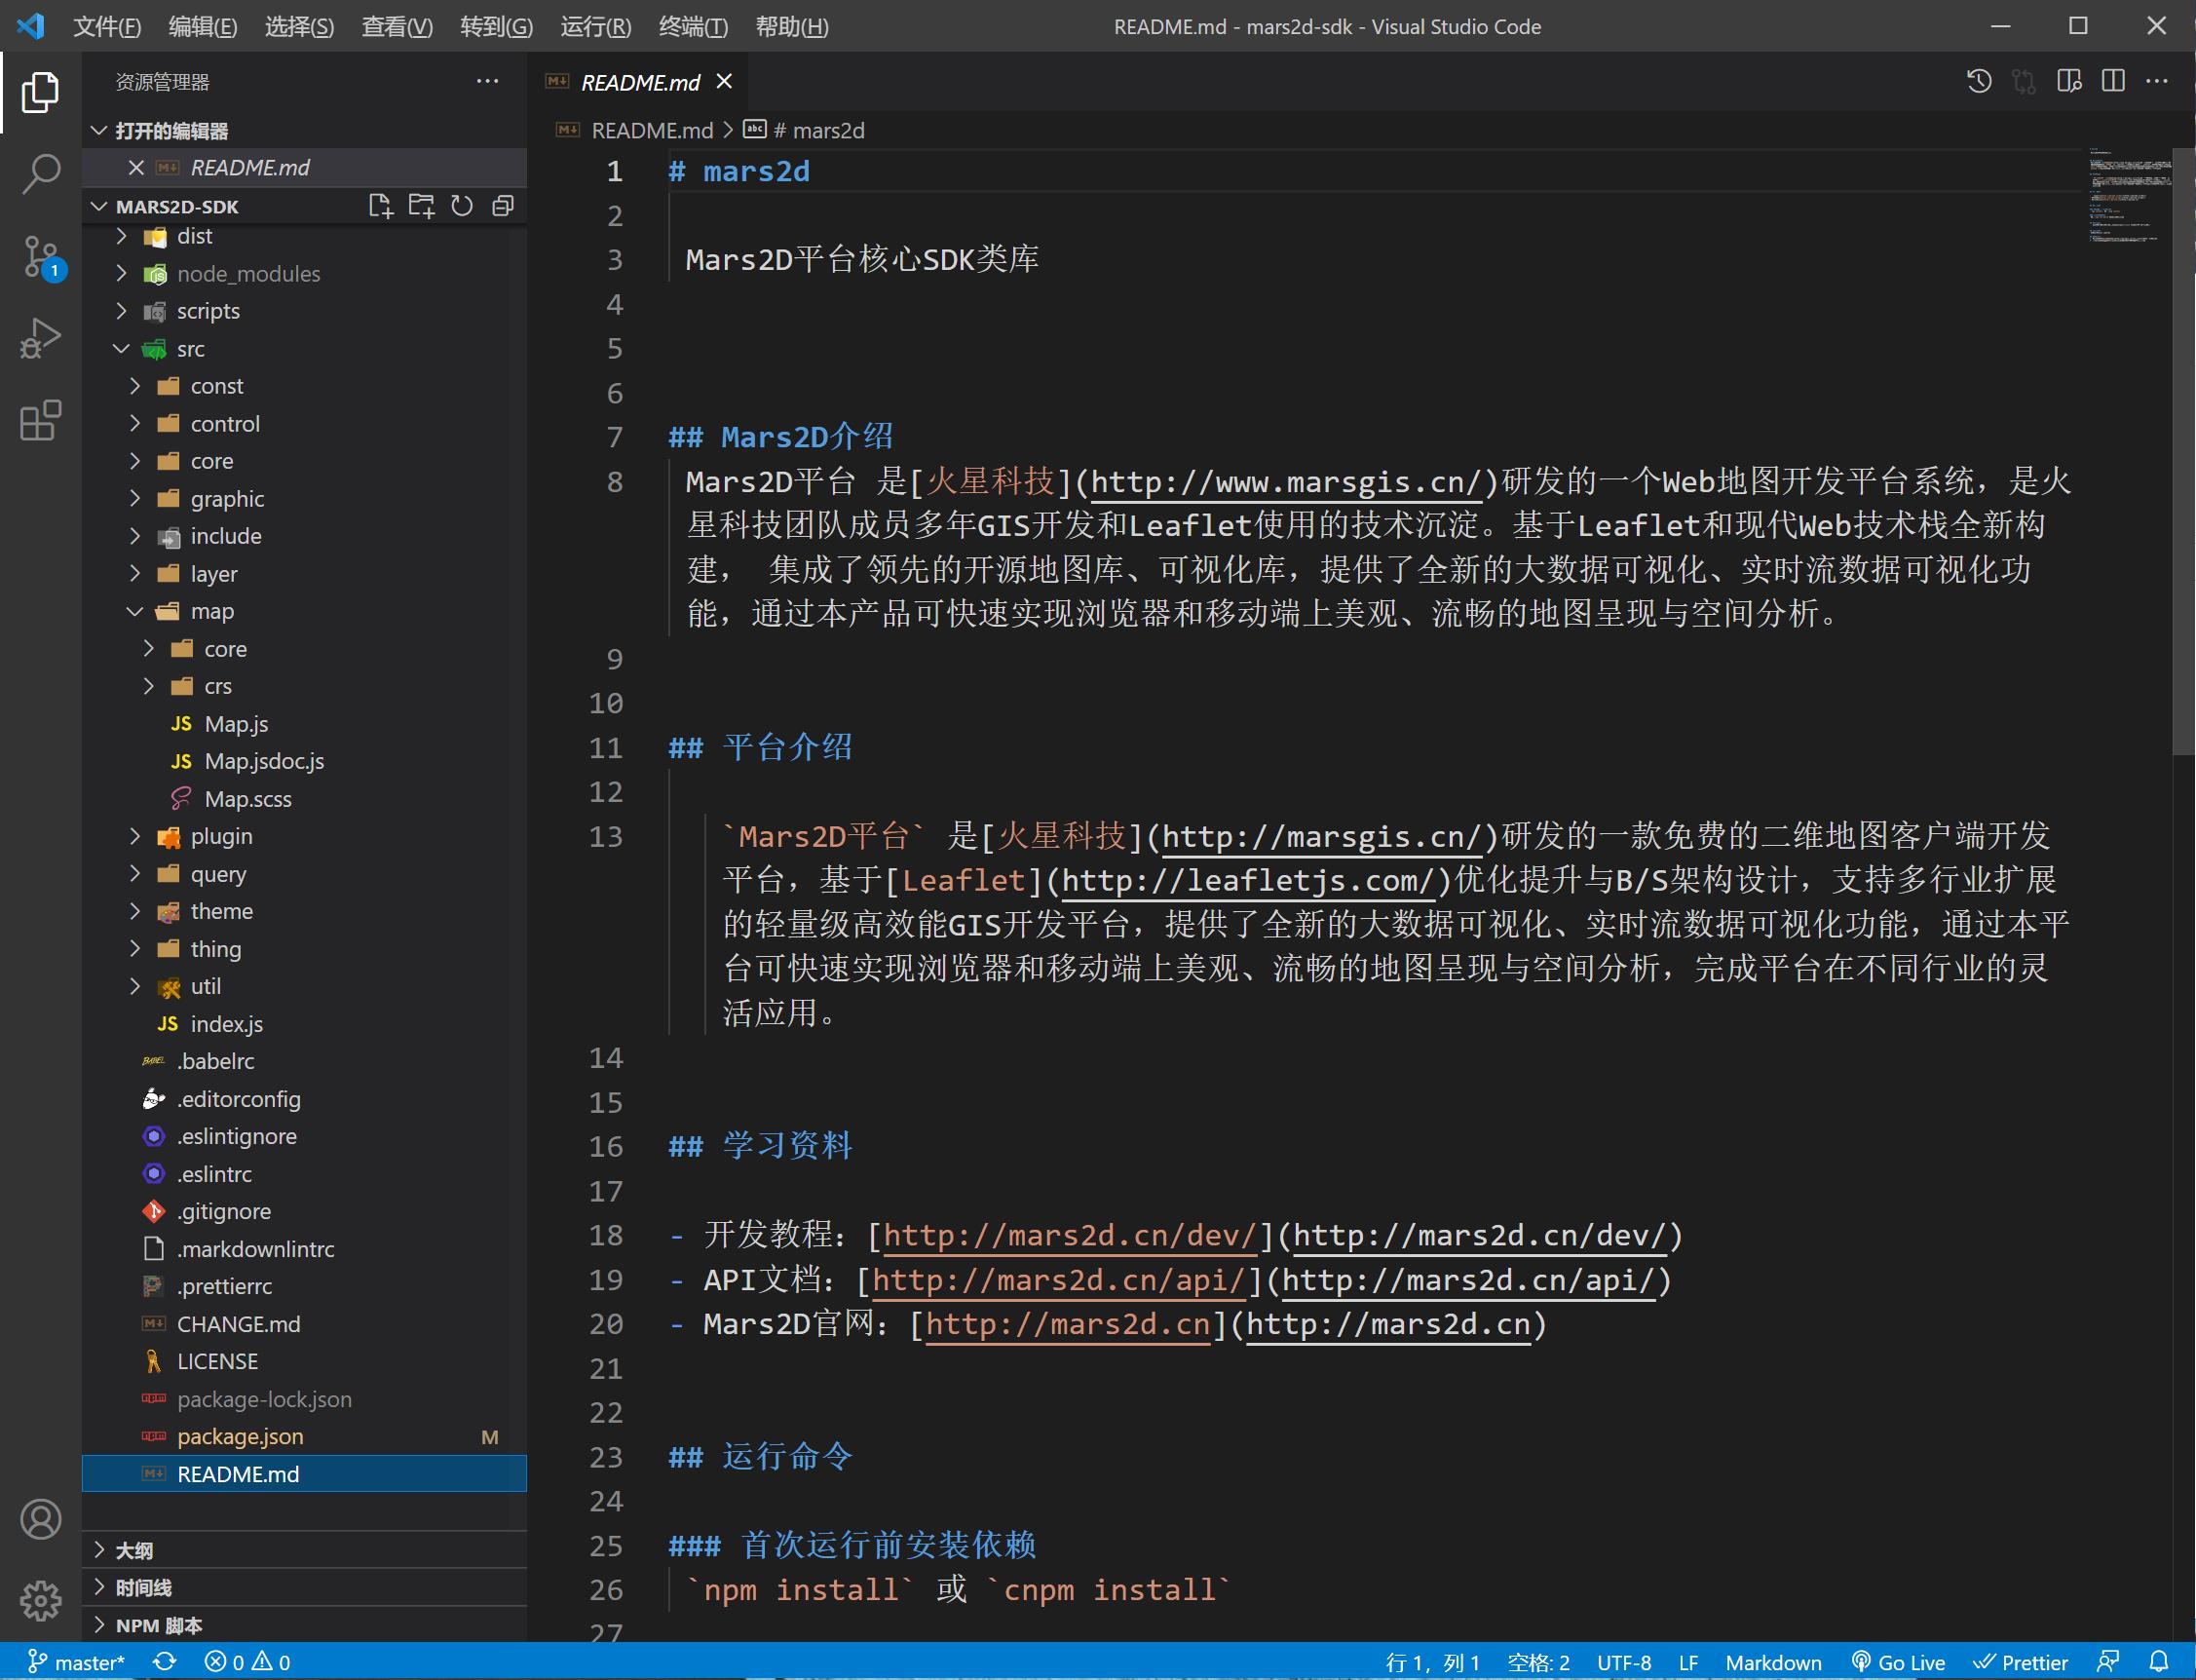Click the New File icon in MARS2D-SDK header

click(380, 206)
